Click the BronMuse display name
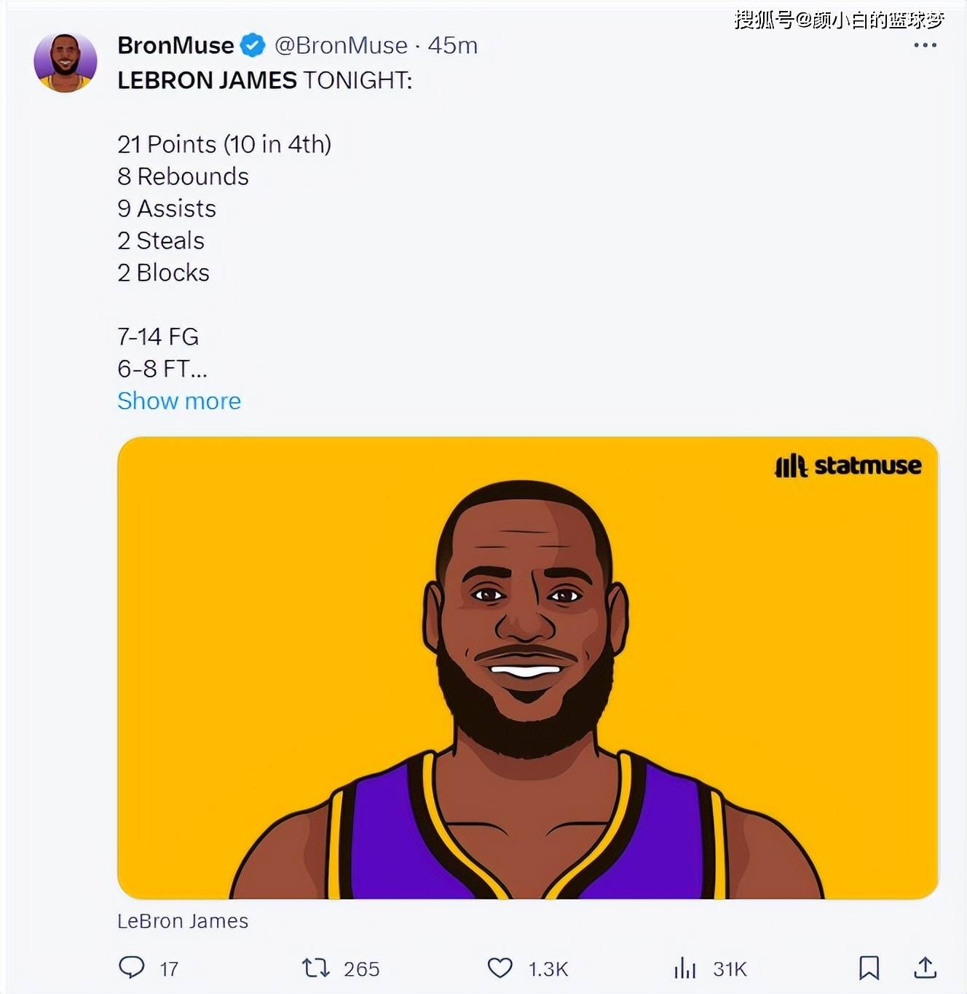 [175, 45]
